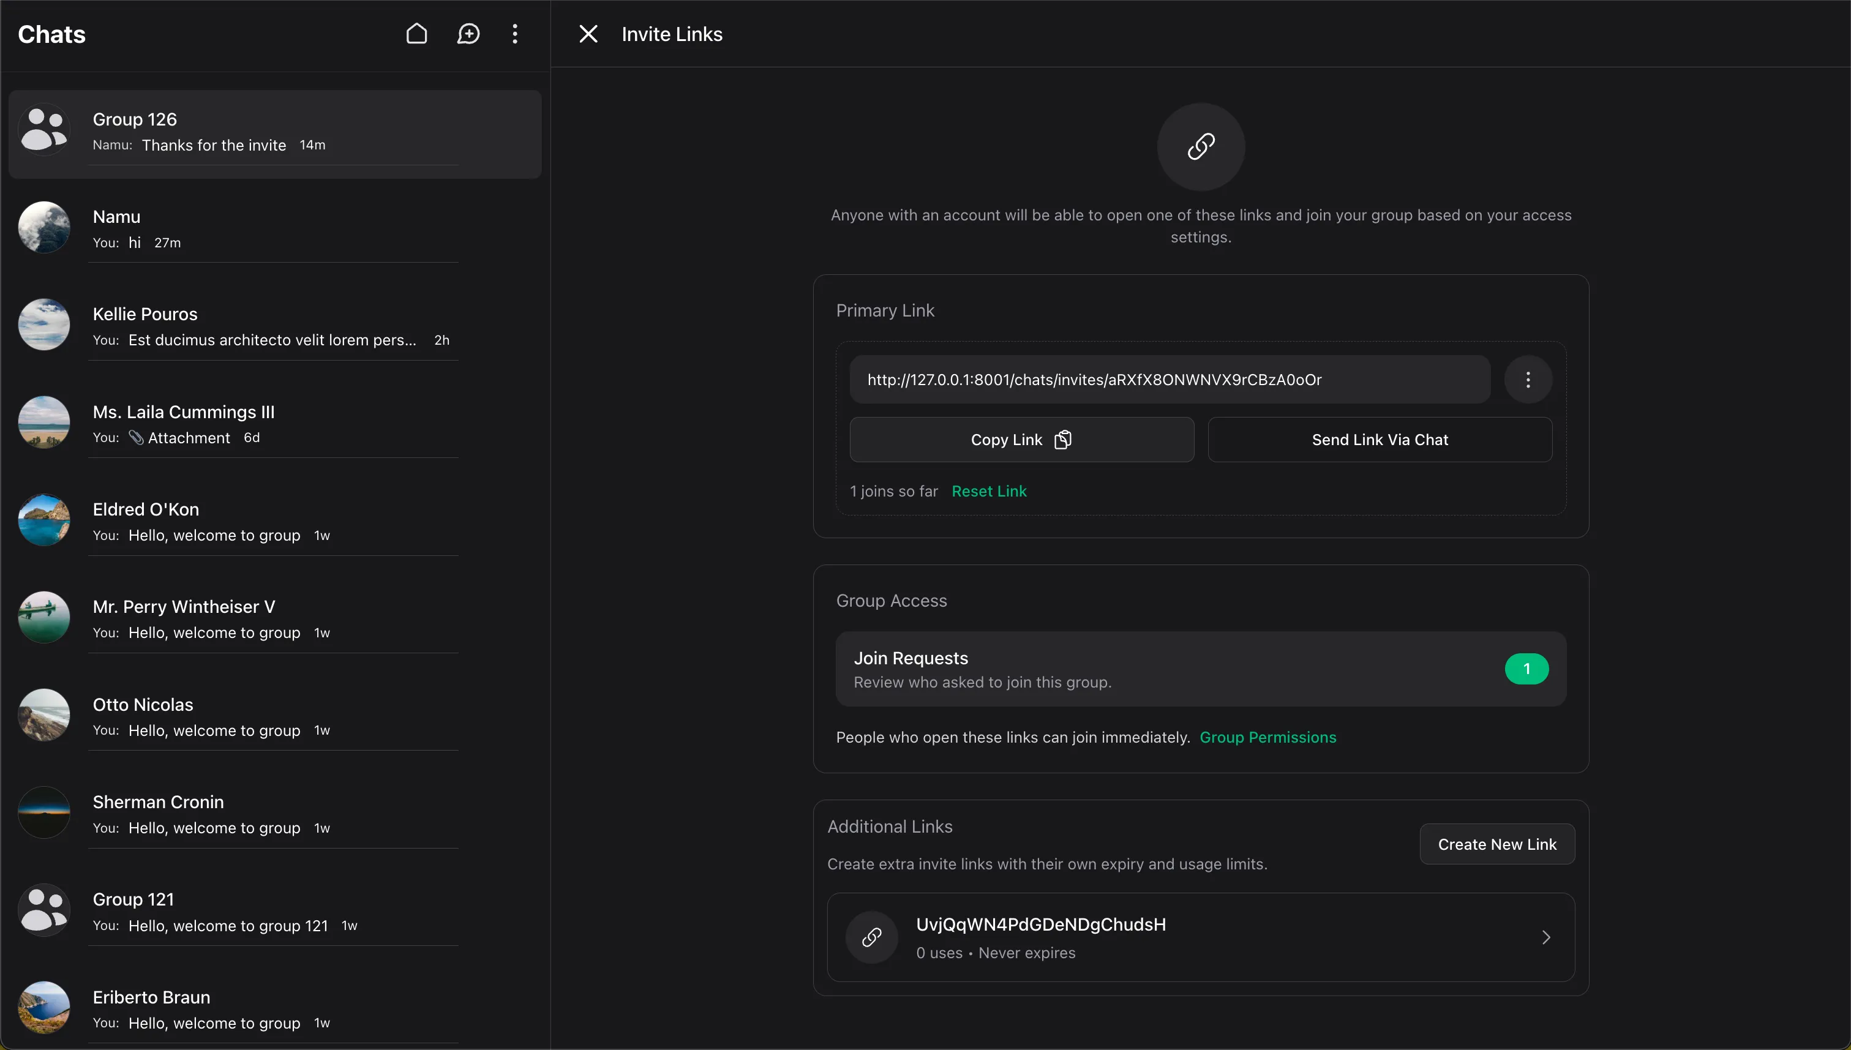Viewport: 1851px width, 1050px height.
Task: Open the Group Permissions link
Action: 1267,737
